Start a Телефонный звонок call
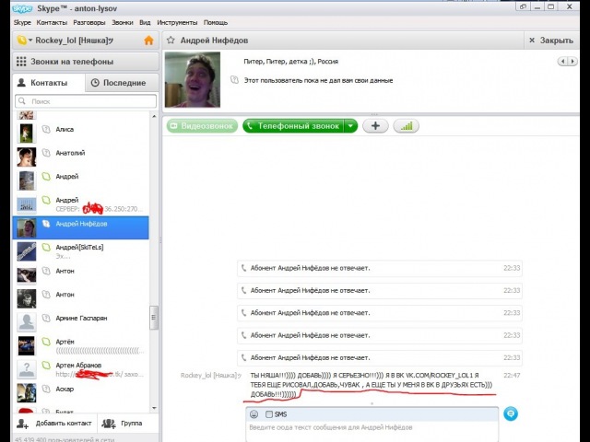The width and height of the screenshot is (590, 442). 293,126
